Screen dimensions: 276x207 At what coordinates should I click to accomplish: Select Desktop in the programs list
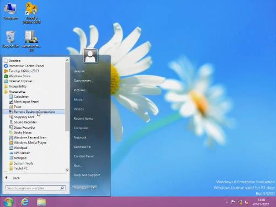point(12,61)
